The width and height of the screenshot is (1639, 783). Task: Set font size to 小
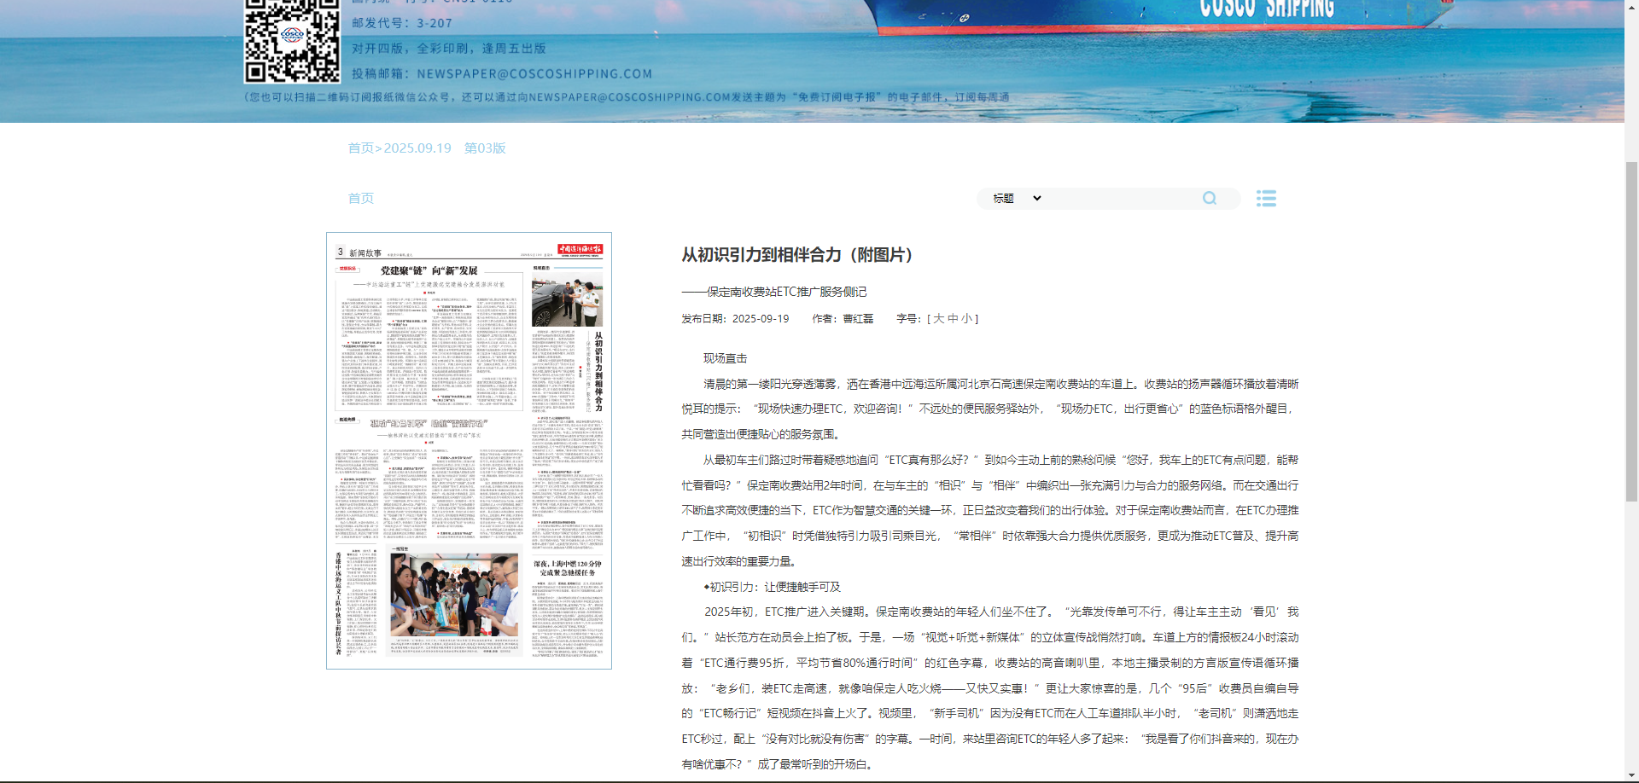click(x=966, y=319)
